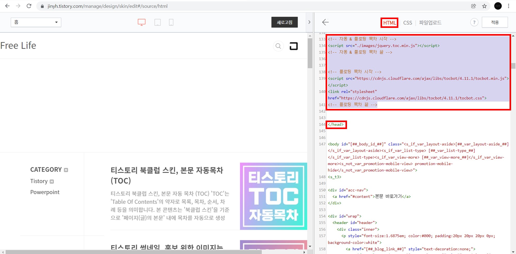This screenshot has width=516, height=254.
Task: Reload the page with the refresh icon
Action: (x=29, y=6)
